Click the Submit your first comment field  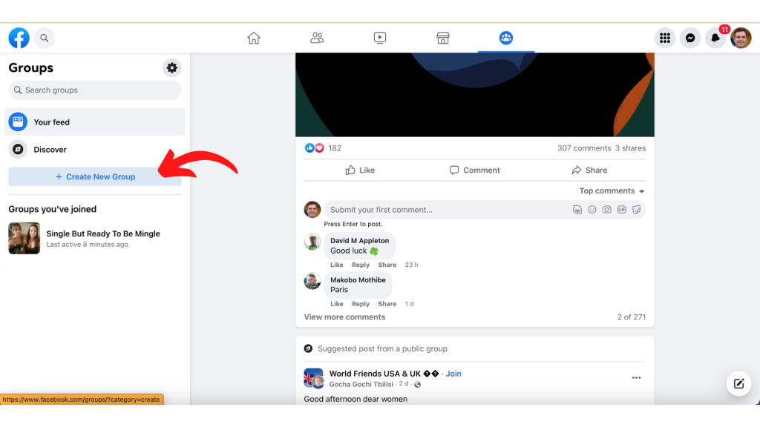pos(448,210)
